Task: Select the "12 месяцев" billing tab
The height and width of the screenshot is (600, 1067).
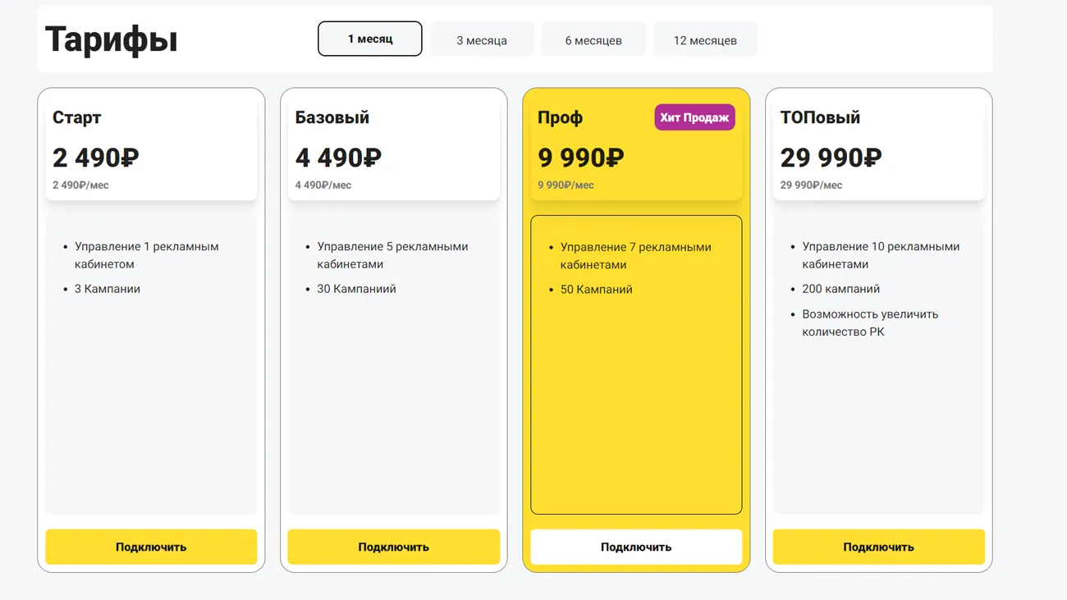Action: (x=705, y=39)
